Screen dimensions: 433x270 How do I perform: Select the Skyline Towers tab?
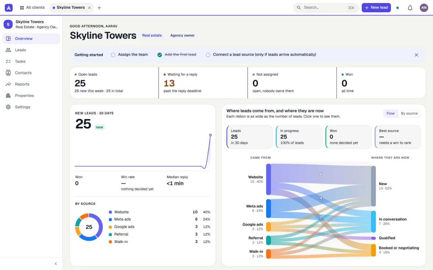pyautogui.click(x=71, y=8)
